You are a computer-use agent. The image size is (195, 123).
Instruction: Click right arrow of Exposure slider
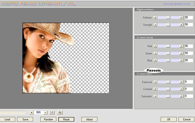(x=181, y=82)
